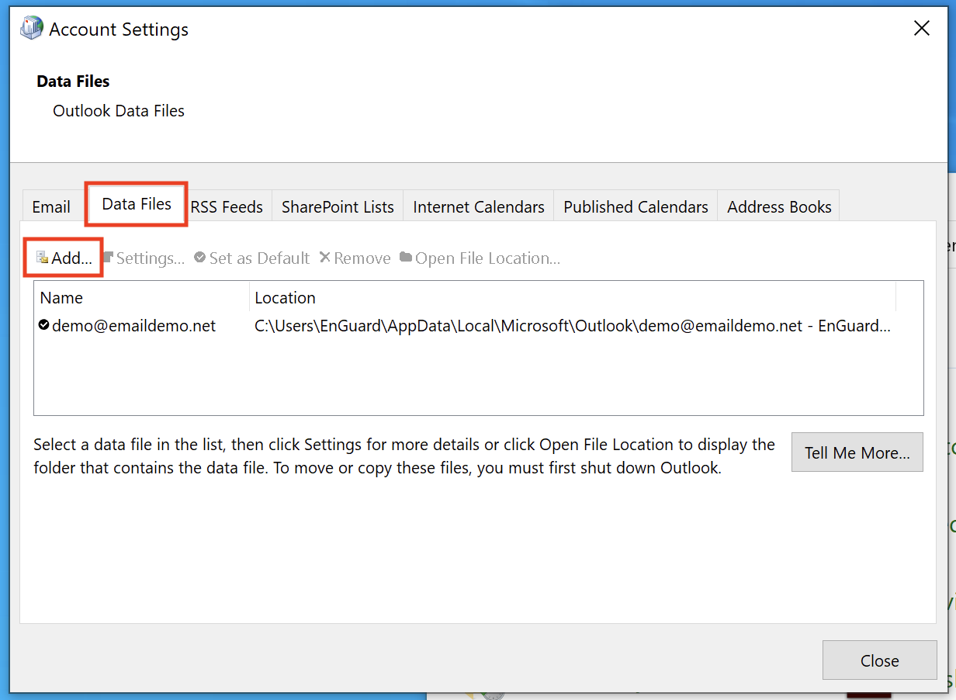956x700 pixels.
Task: Open the Data Files tab
Action: (x=137, y=205)
